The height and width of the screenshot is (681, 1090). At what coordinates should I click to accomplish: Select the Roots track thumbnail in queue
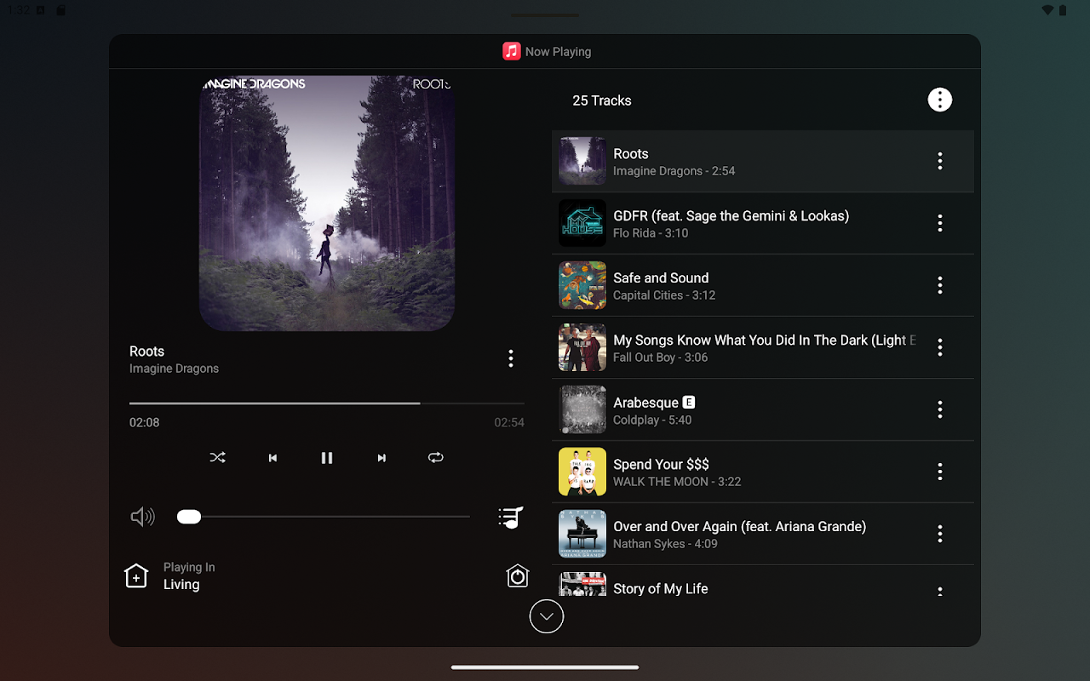click(582, 161)
